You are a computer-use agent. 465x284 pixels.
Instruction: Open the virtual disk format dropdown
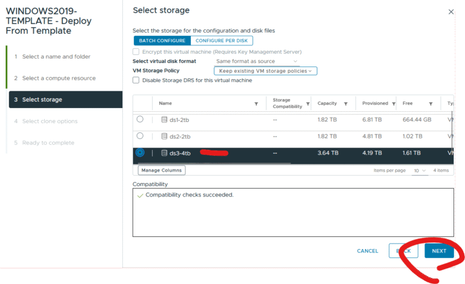coord(257,61)
